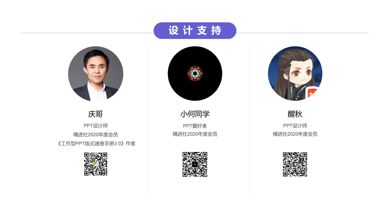Click the QR code under 小何同学
Image resolution: width=390 pixels, height=219 pixels.
(x=195, y=164)
